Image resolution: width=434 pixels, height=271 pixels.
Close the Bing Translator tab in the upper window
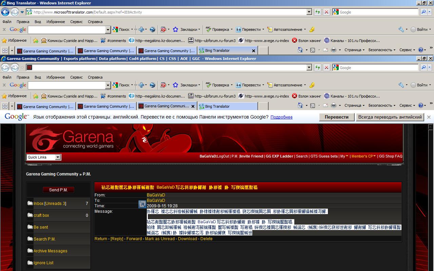[253, 51]
